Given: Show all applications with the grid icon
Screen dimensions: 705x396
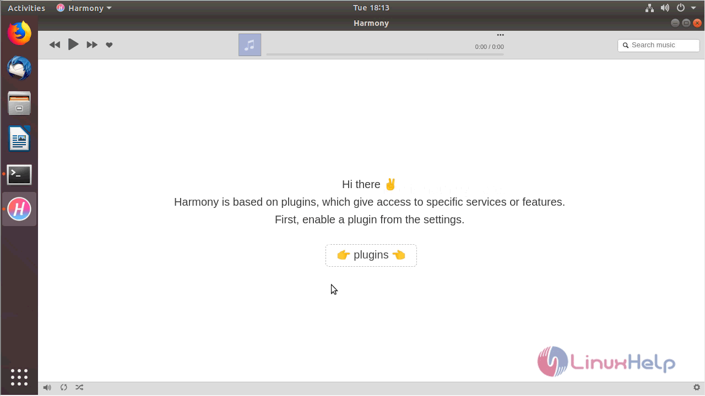Looking at the screenshot, I should click(x=19, y=377).
